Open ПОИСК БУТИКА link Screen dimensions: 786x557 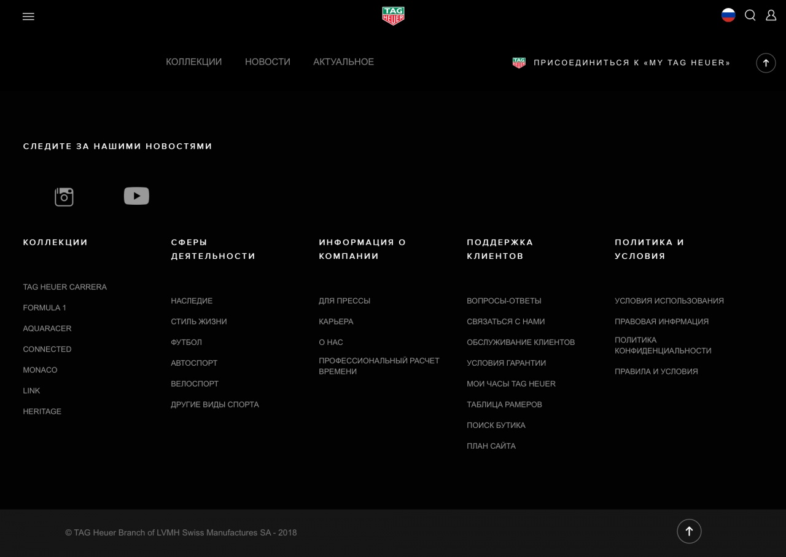[x=496, y=425]
